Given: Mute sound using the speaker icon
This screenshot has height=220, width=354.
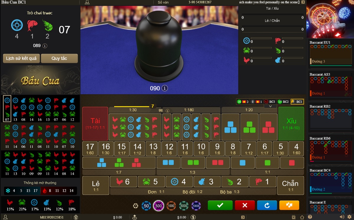Looking at the screenshot, I should tap(342, 217).
